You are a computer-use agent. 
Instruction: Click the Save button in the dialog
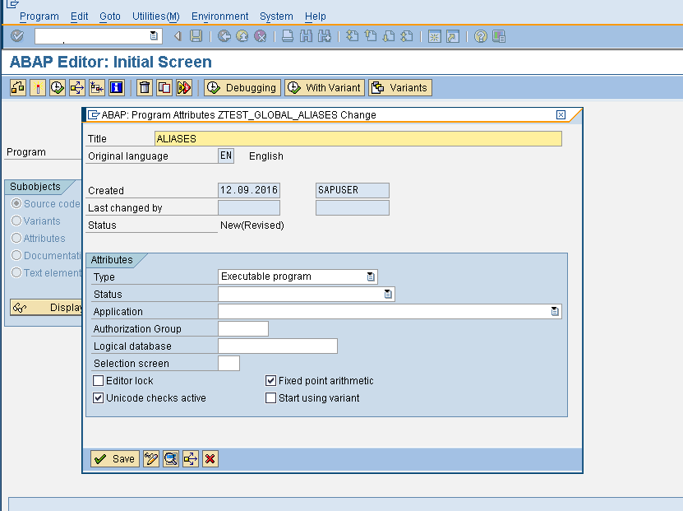pos(113,459)
